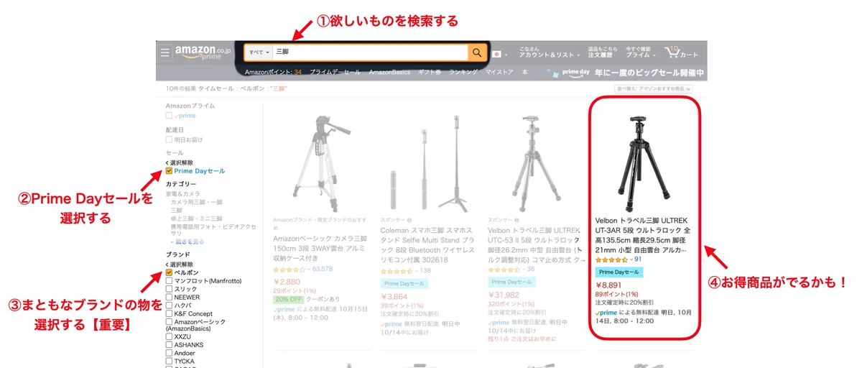Expand 続きを見る in category list
Viewport: 862px width, 368px height.
point(188,242)
